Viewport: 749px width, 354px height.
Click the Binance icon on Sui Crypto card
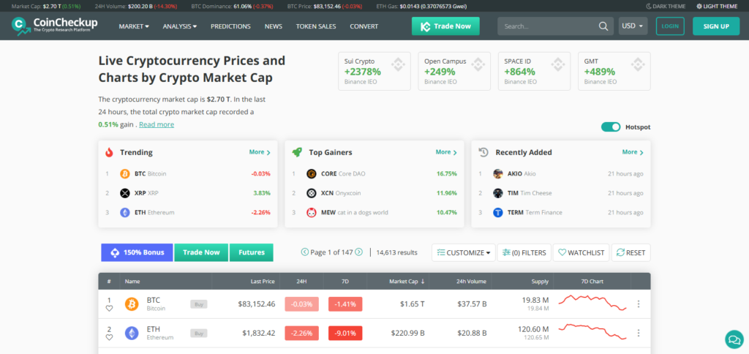coord(398,64)
